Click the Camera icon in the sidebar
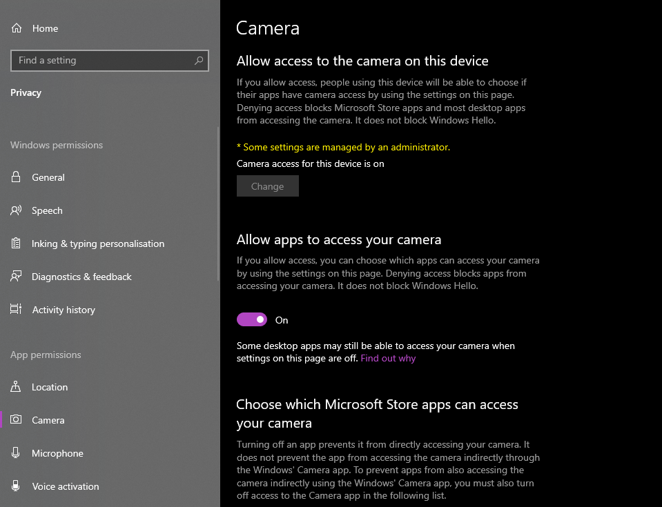The height and width of the screenshot is (507, 662). tap(14, 420)
